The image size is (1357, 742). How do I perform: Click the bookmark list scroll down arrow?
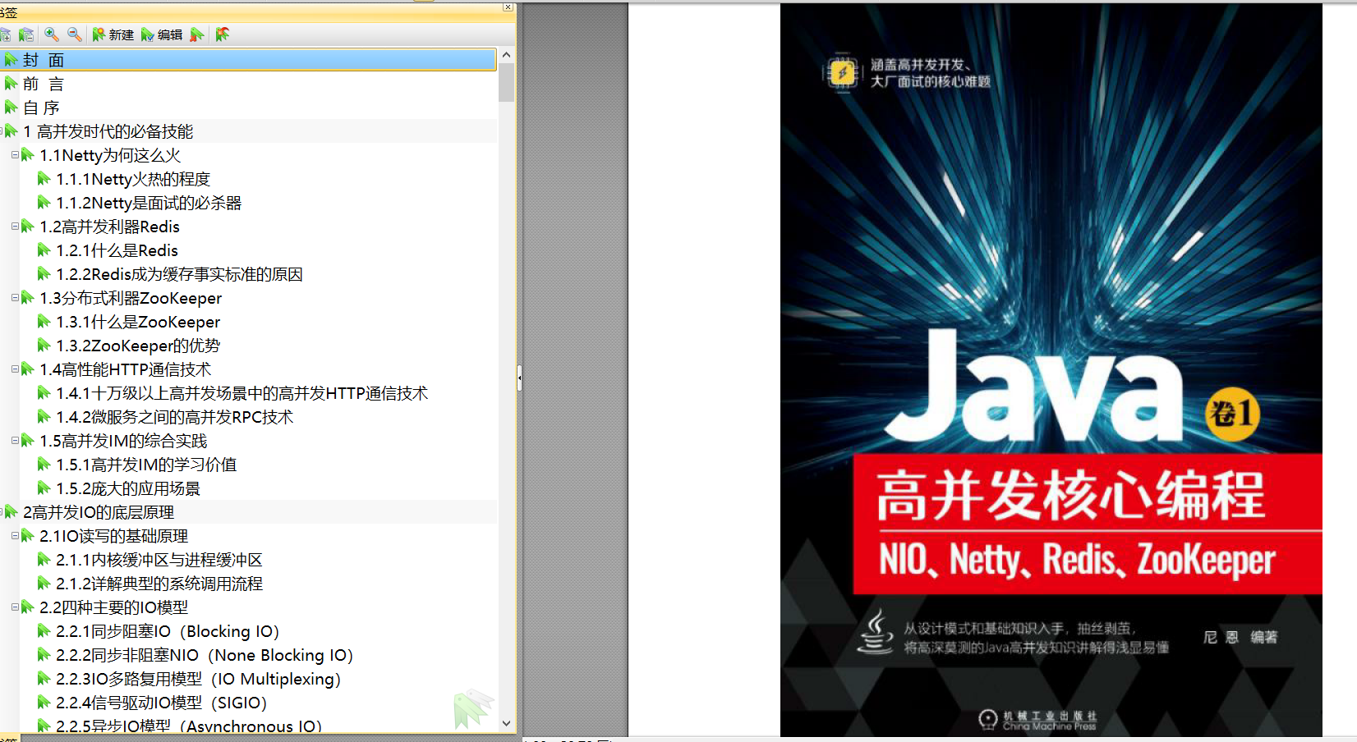click(506, 723)
